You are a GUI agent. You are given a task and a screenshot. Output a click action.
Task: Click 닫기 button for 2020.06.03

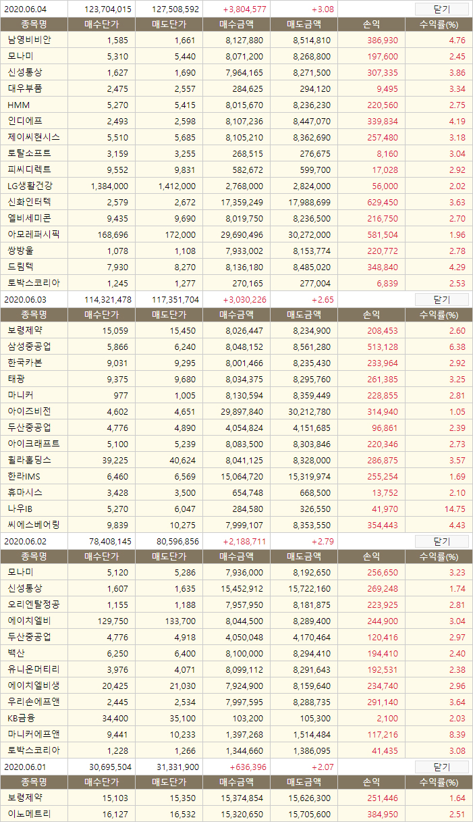tap(441, 299)
